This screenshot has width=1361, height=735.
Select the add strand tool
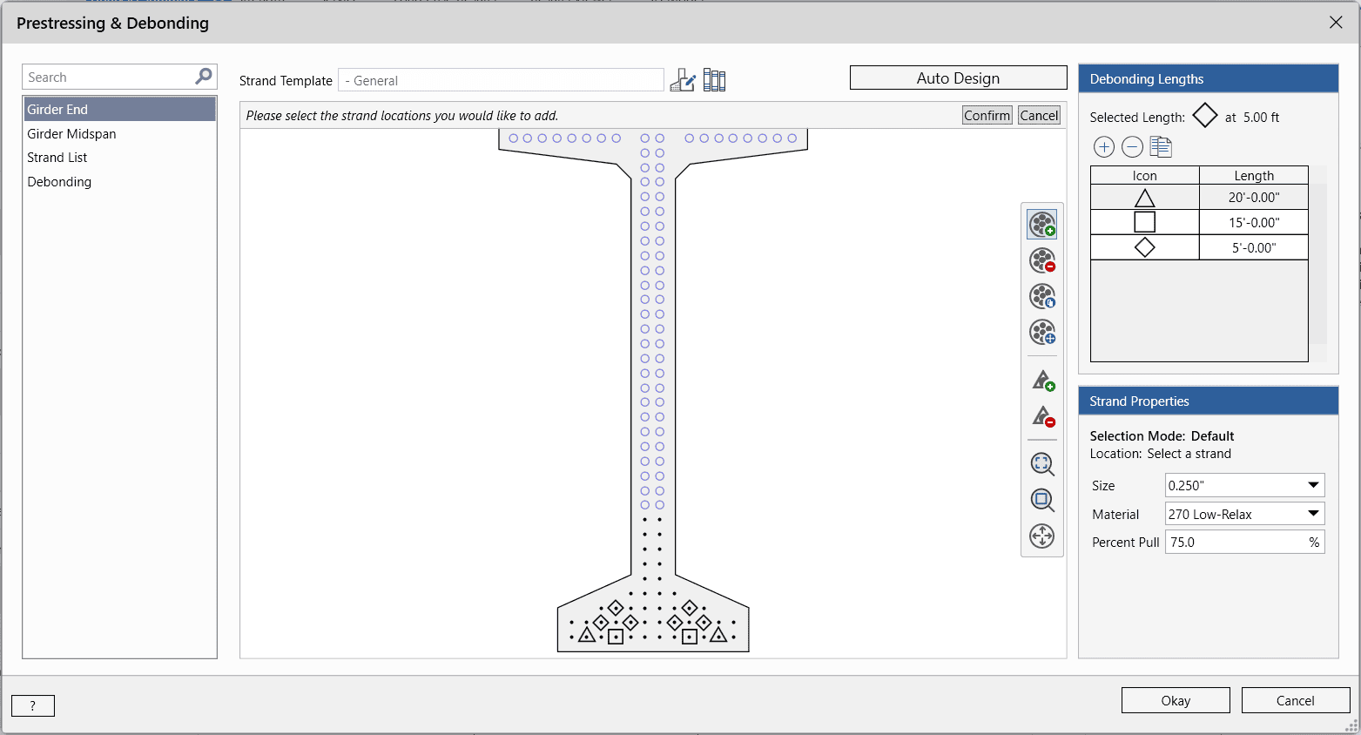[x=1042, y=225]
